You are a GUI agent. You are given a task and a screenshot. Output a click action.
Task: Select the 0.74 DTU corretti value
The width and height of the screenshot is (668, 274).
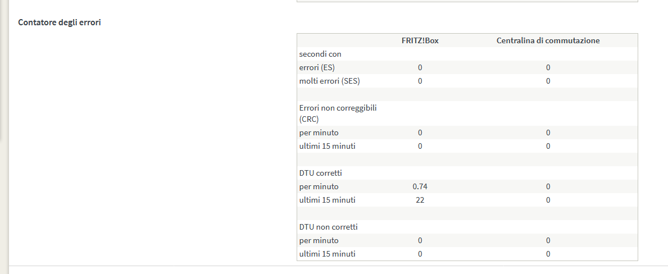coord(420,186)
